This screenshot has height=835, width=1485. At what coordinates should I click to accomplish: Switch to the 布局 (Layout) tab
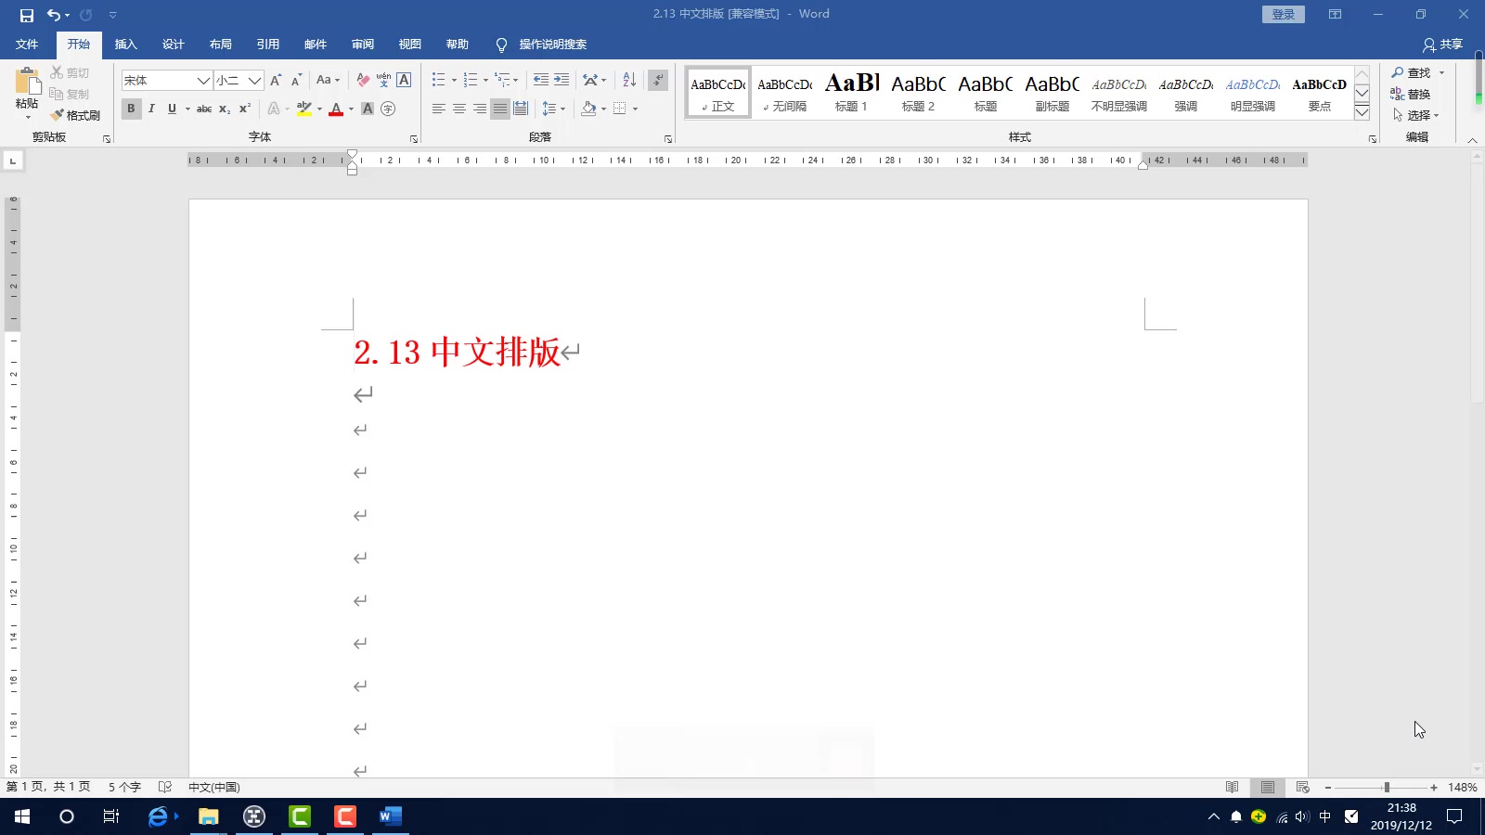tap(220, 45)
